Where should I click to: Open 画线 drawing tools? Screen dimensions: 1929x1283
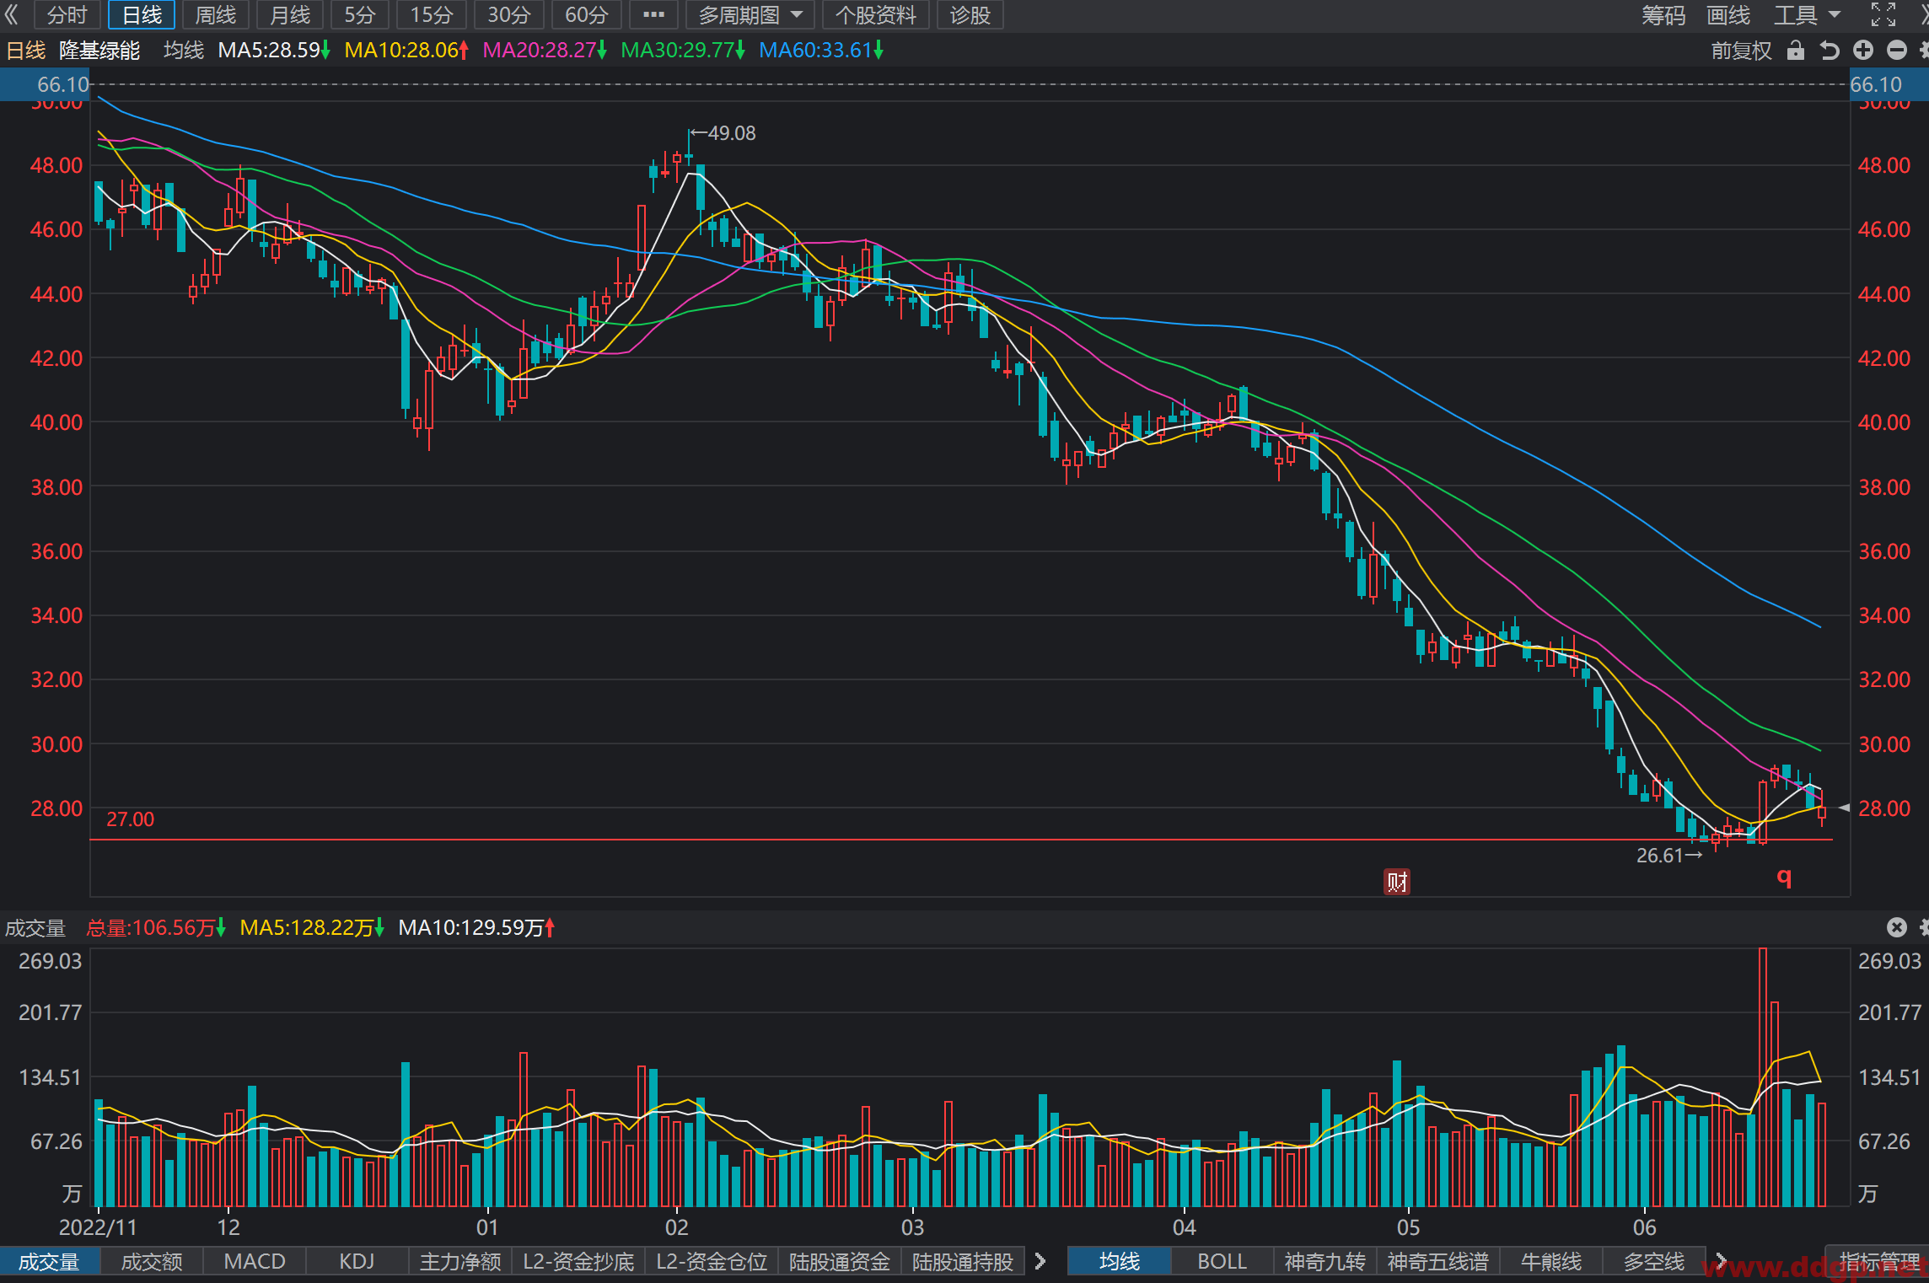point(1728,14)
